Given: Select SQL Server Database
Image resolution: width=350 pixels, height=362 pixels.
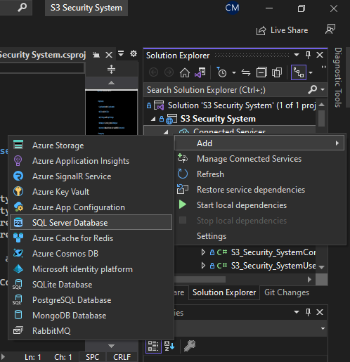Looking at the screenshot, I should [91, 222].
